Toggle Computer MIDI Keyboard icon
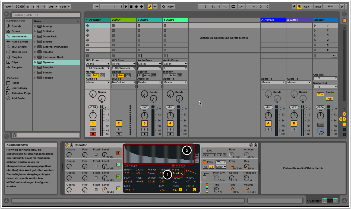The width and height of the screenshot is (351, 209). coord(299,7)
